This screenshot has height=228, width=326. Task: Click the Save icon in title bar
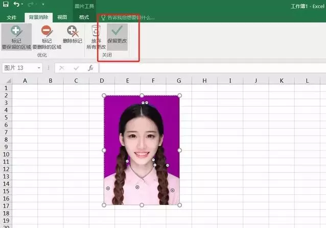click(6, 4)
